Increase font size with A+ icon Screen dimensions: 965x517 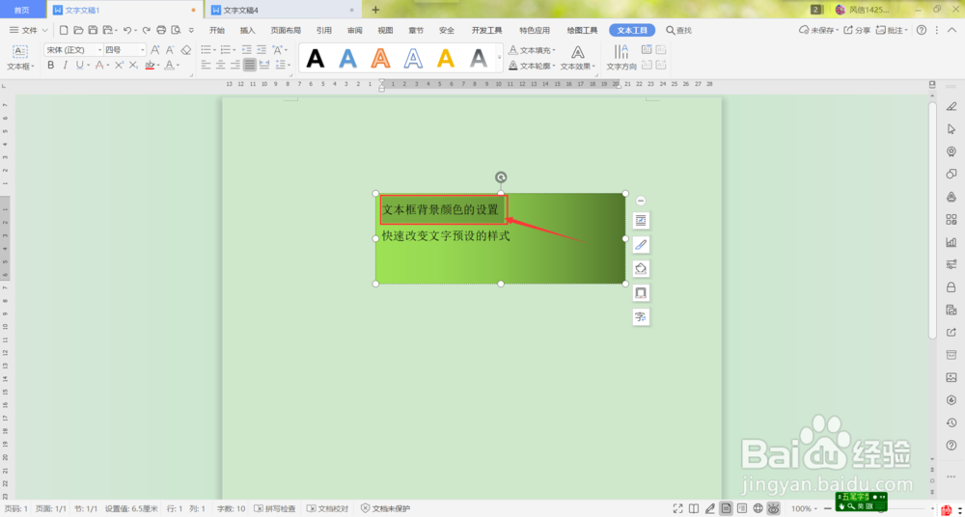(155, 50)
